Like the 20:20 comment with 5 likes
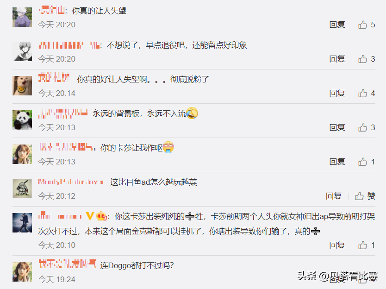 [x=366, y=25]
